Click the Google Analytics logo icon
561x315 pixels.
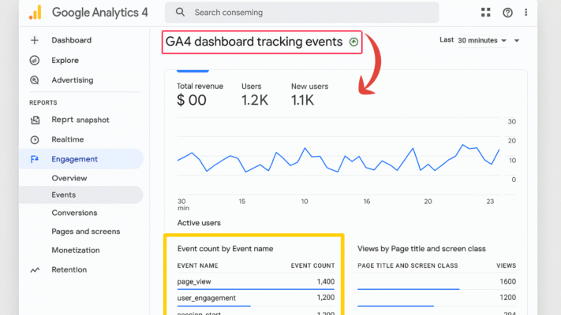36,13
